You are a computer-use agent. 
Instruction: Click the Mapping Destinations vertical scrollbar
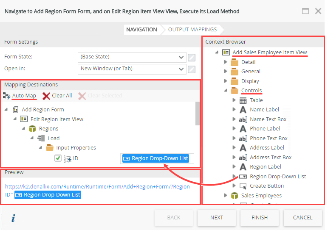click(x=197, y=114)
